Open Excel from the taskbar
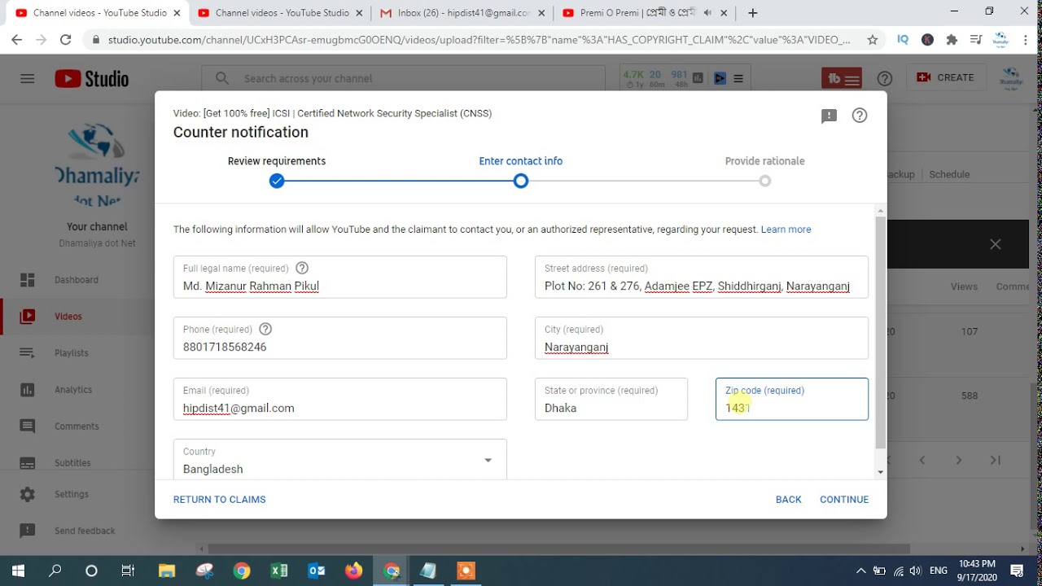The image size is (1042, 586). (279, 571)
